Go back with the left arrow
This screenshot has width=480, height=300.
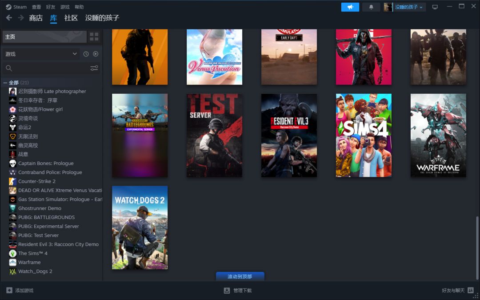[x=9, y=18]
